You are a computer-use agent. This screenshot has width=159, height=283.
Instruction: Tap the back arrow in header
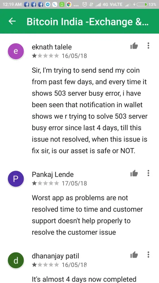click(x=12, y=21)
